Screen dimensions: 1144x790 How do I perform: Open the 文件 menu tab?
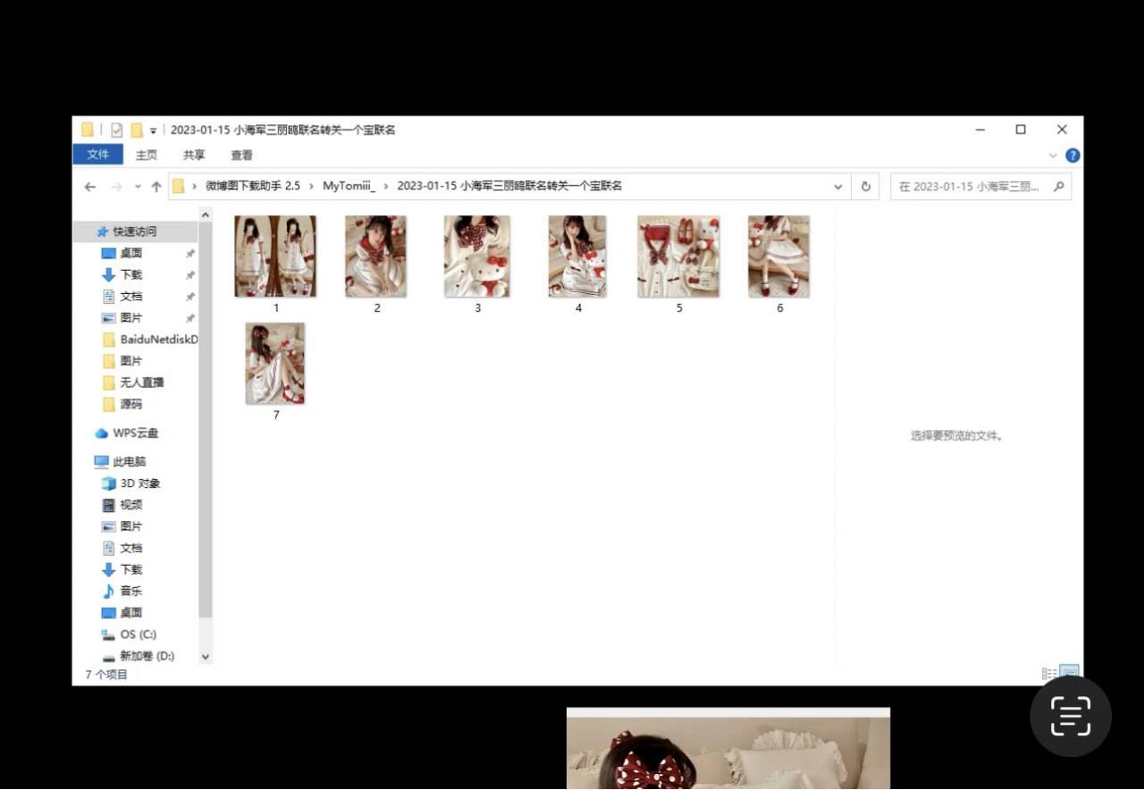pos(97,155)
